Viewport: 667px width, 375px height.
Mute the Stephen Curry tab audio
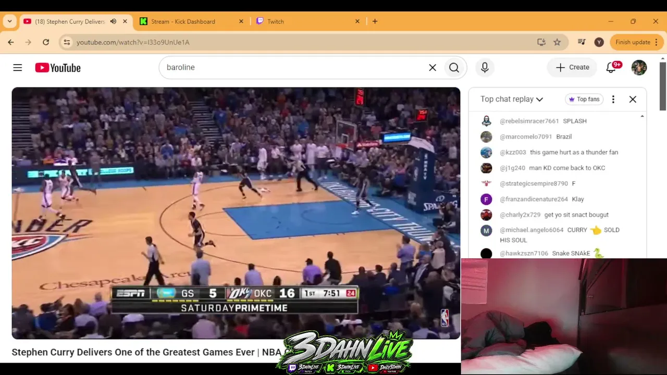[x=113, y=21]
